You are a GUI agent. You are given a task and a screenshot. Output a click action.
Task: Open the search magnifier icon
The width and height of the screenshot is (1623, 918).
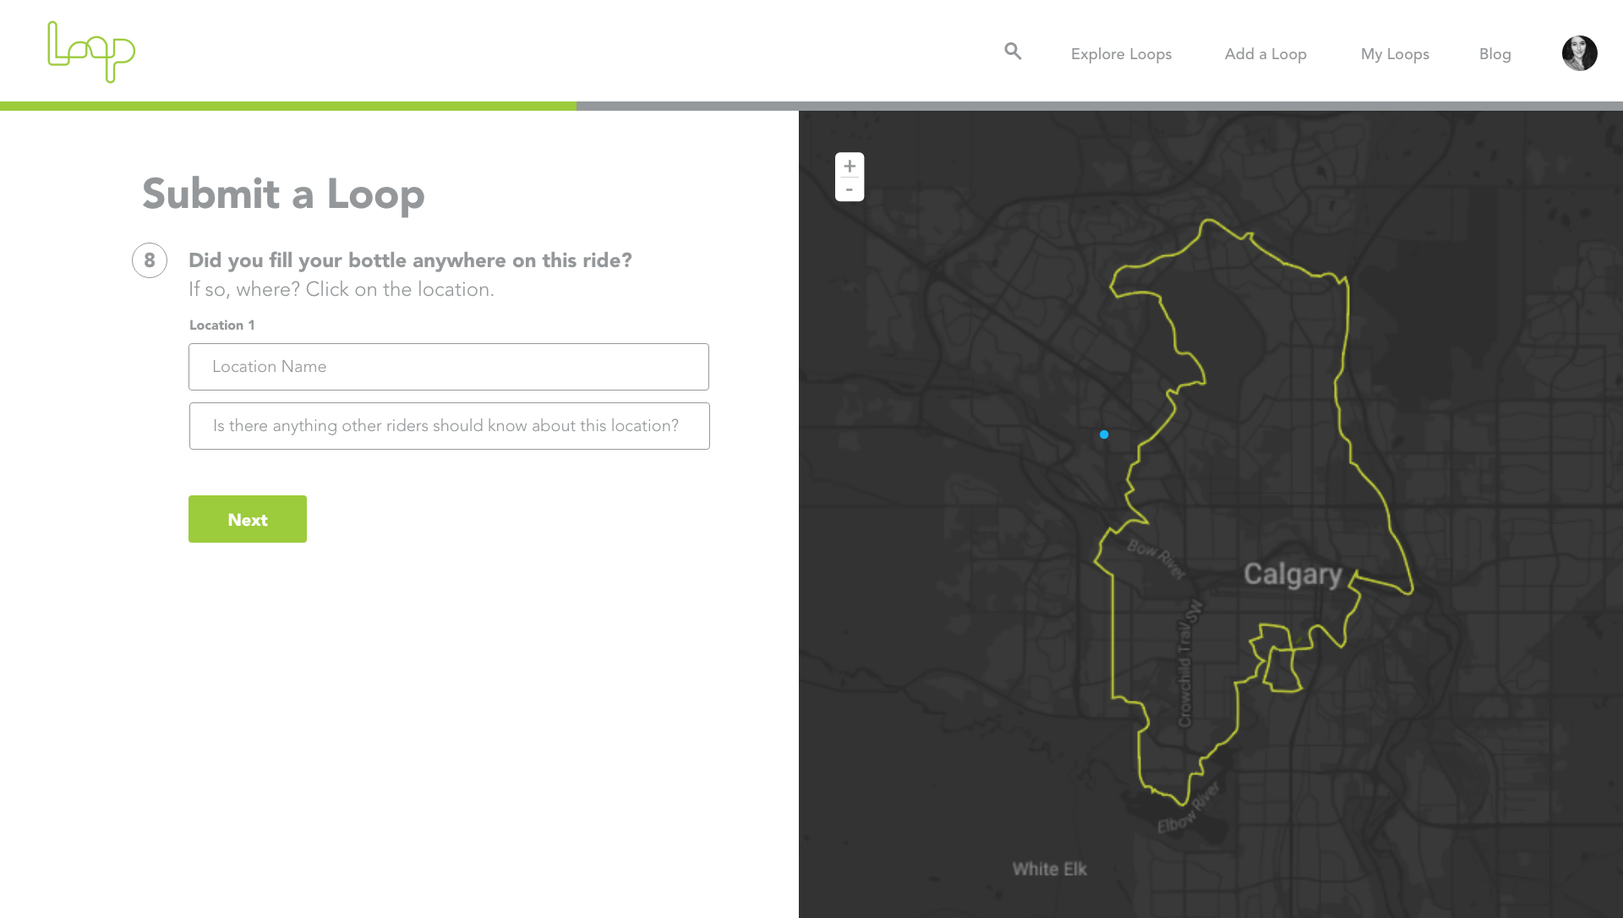1013,52
